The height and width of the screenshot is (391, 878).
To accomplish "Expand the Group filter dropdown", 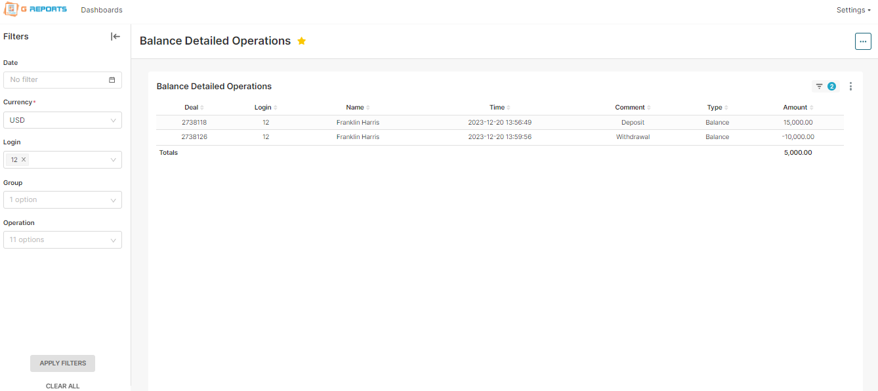I will (113, 200).
